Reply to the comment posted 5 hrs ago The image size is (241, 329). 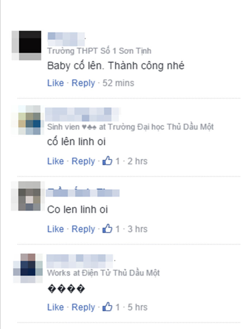point(83,308)
